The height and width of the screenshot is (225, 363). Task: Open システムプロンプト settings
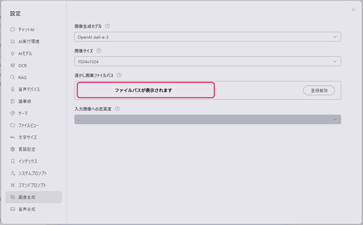pos(34,173)
